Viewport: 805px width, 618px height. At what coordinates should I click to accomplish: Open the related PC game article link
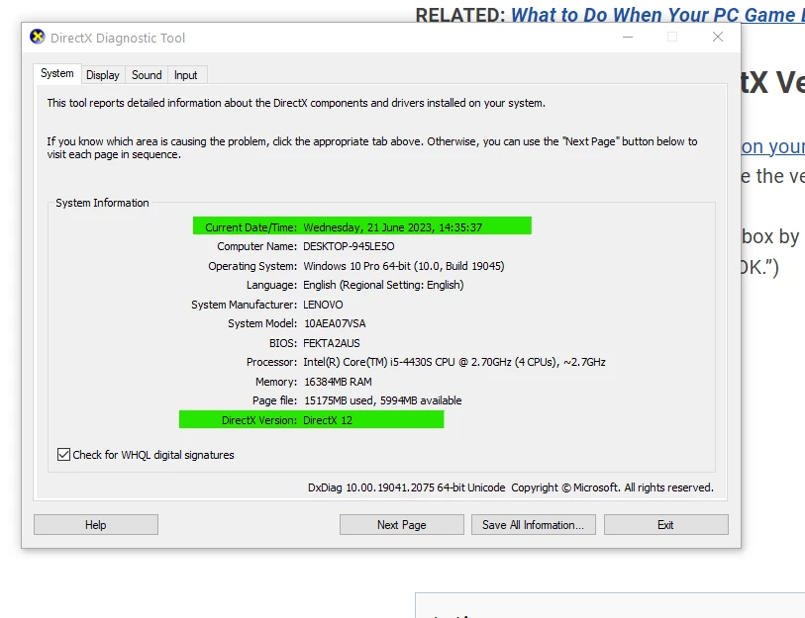coord(657,15)
